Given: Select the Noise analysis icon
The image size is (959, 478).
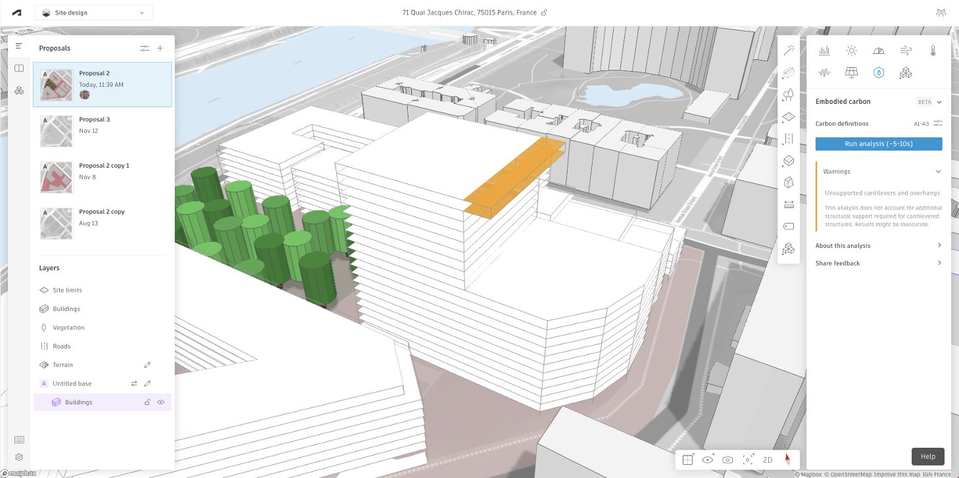Looking at the screenshot, I should (x=824, y=73).
